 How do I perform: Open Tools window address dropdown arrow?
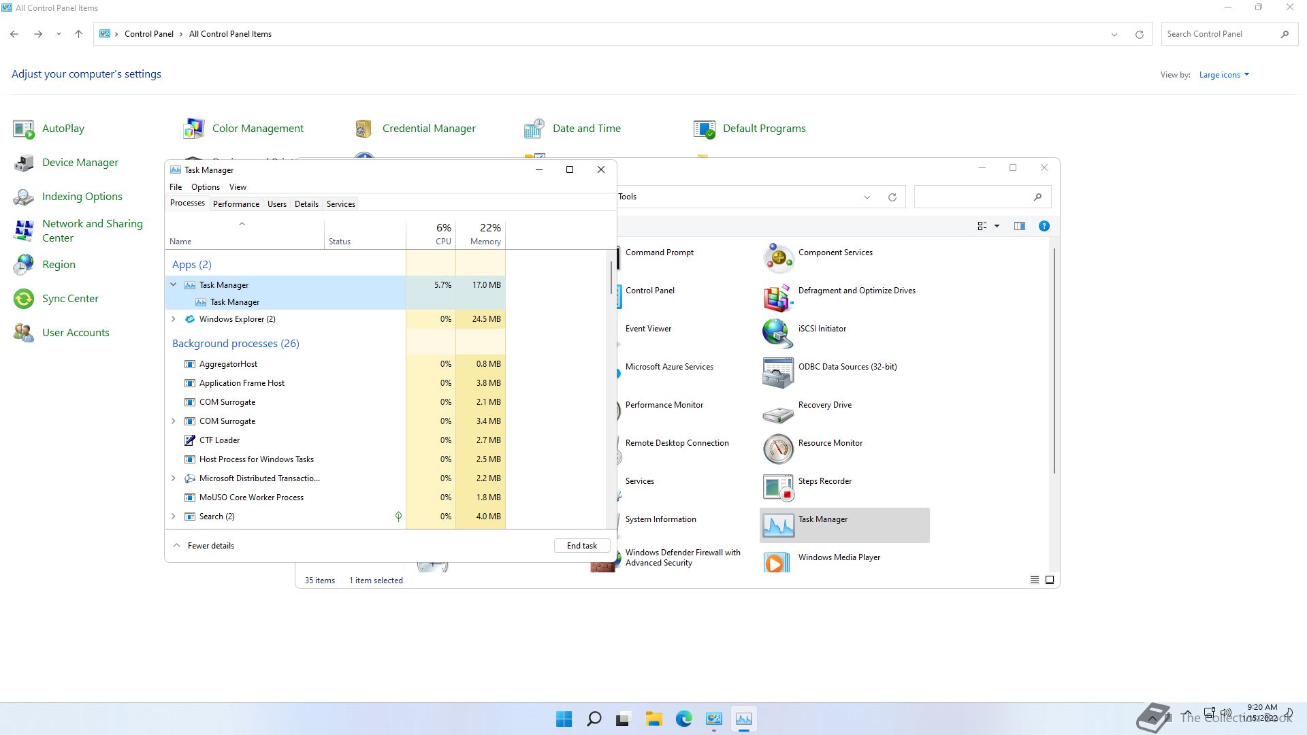point(867,197)
